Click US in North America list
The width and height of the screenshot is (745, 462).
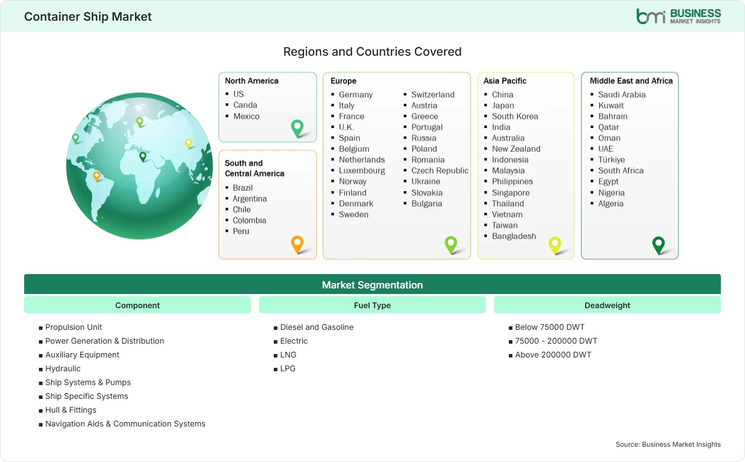(238, 94)
